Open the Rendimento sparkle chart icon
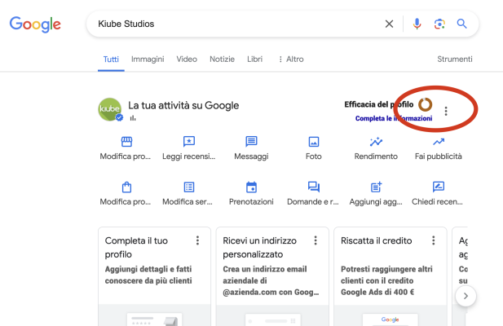503x326 pixels. tap(376, 141)
